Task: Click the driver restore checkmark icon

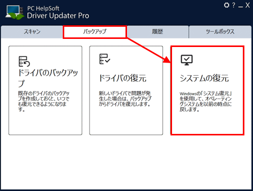Action: tap(105, 59)
